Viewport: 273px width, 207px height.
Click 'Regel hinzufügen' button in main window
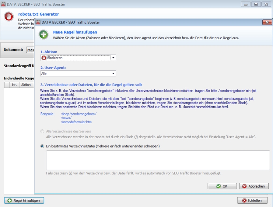click(x=24, y=201)
